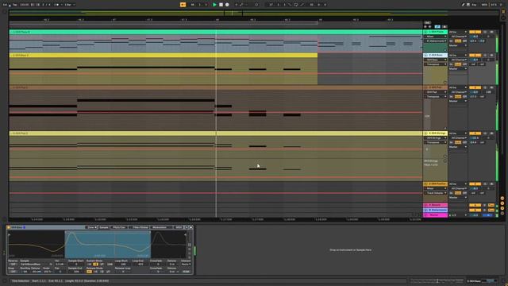Toggle the Sampler device activator
Viewport: 508px width, 286px height.
tap(9, 228)
